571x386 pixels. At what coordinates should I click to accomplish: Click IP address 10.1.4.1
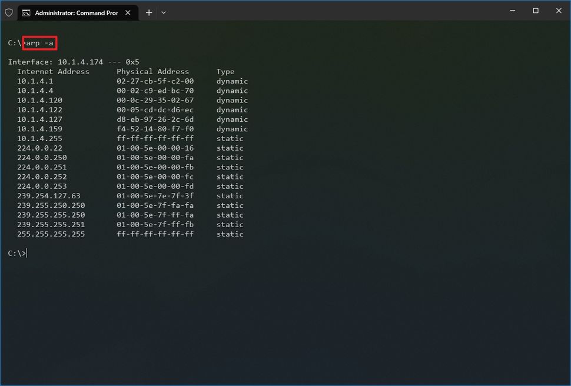click(35, 81)
